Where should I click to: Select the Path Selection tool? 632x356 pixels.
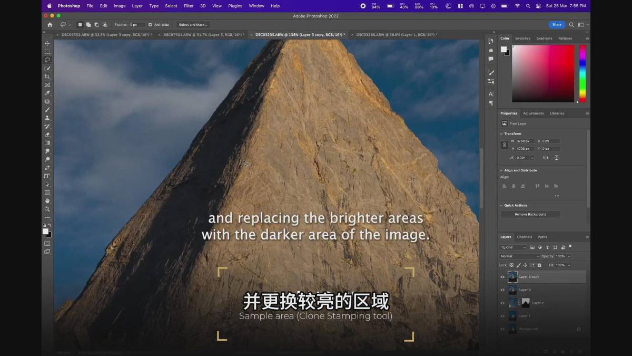[47, 184]
